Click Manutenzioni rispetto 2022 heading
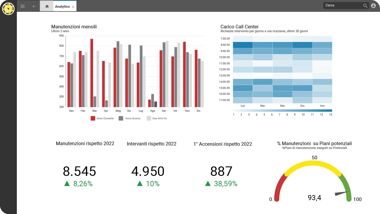 pyautogui.click(x=85, y=144)
